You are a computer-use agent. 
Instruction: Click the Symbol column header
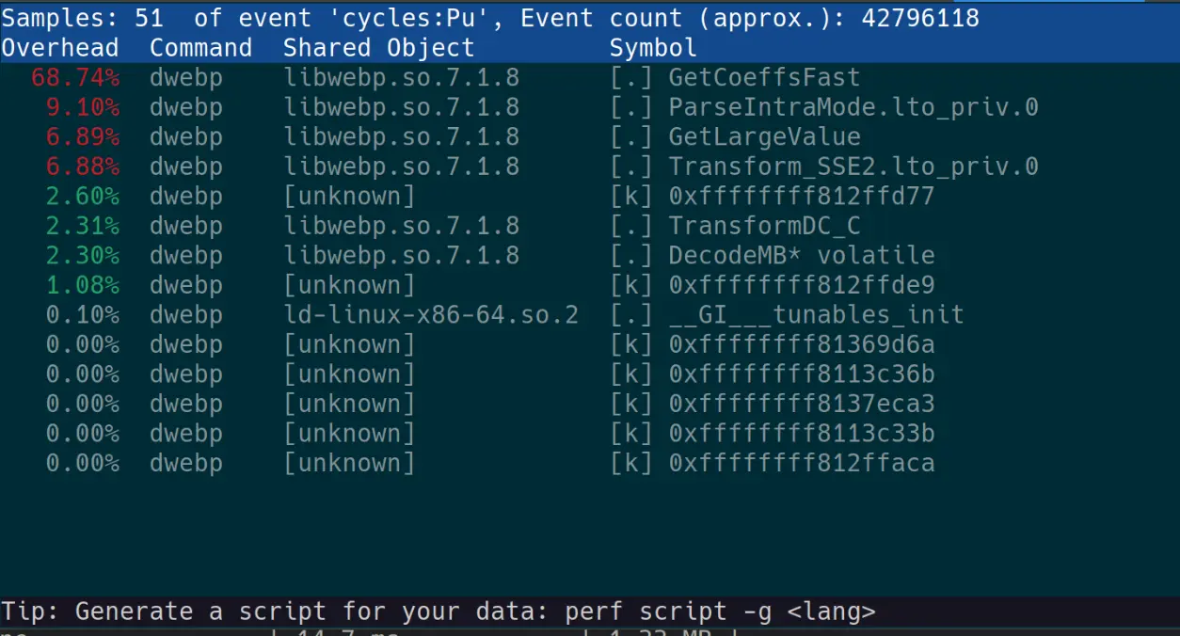coord(653,48)
